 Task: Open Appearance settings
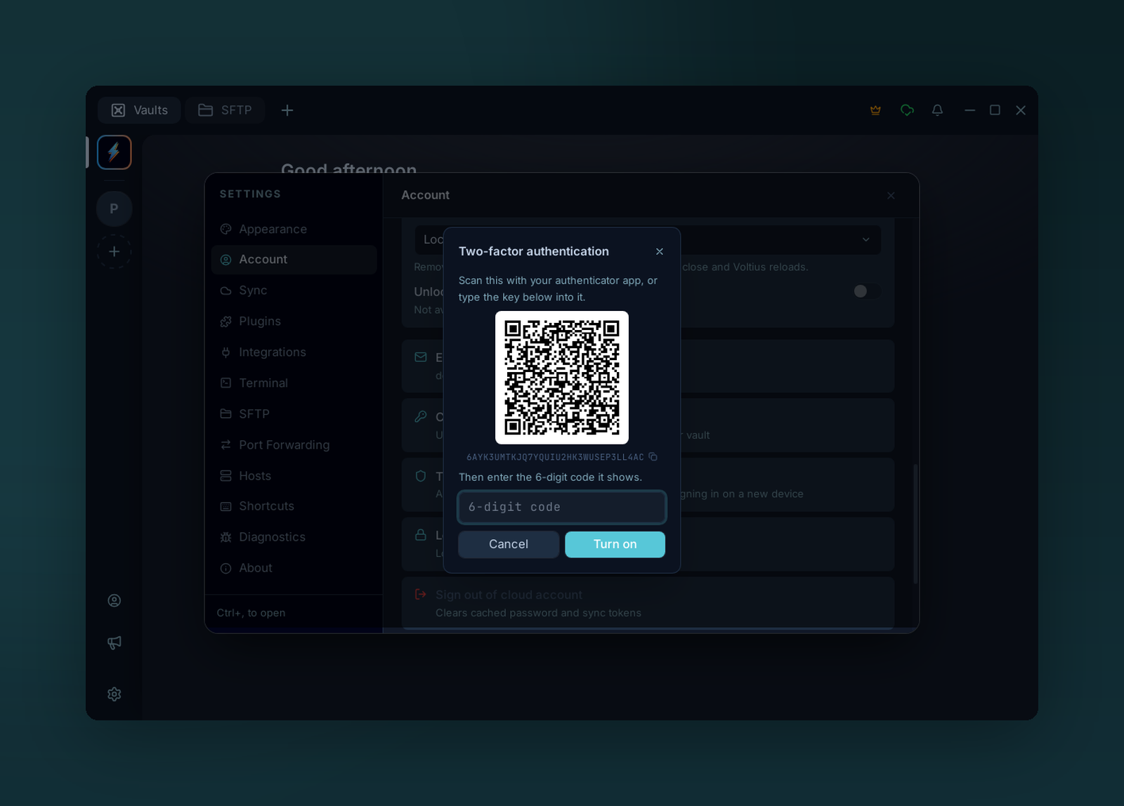(294, 229)
